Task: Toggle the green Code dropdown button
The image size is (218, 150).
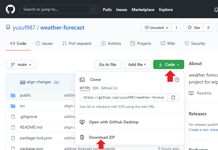Action: pyautogui.click(x=169, y=64)
